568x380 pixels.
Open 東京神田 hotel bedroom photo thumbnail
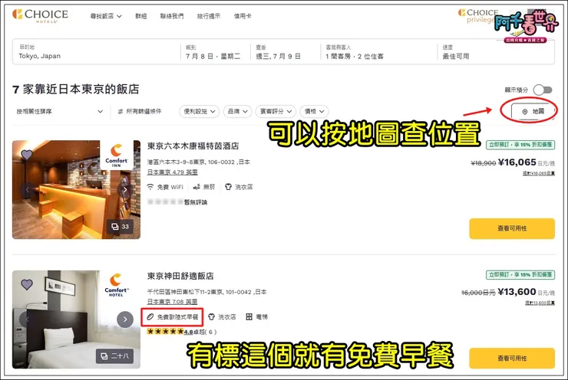click(x=76, y=319)
